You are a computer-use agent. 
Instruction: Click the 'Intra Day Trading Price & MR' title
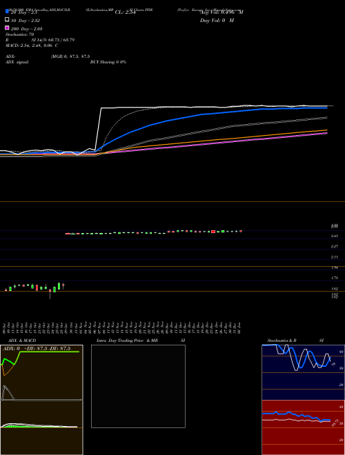pos(127,341)
